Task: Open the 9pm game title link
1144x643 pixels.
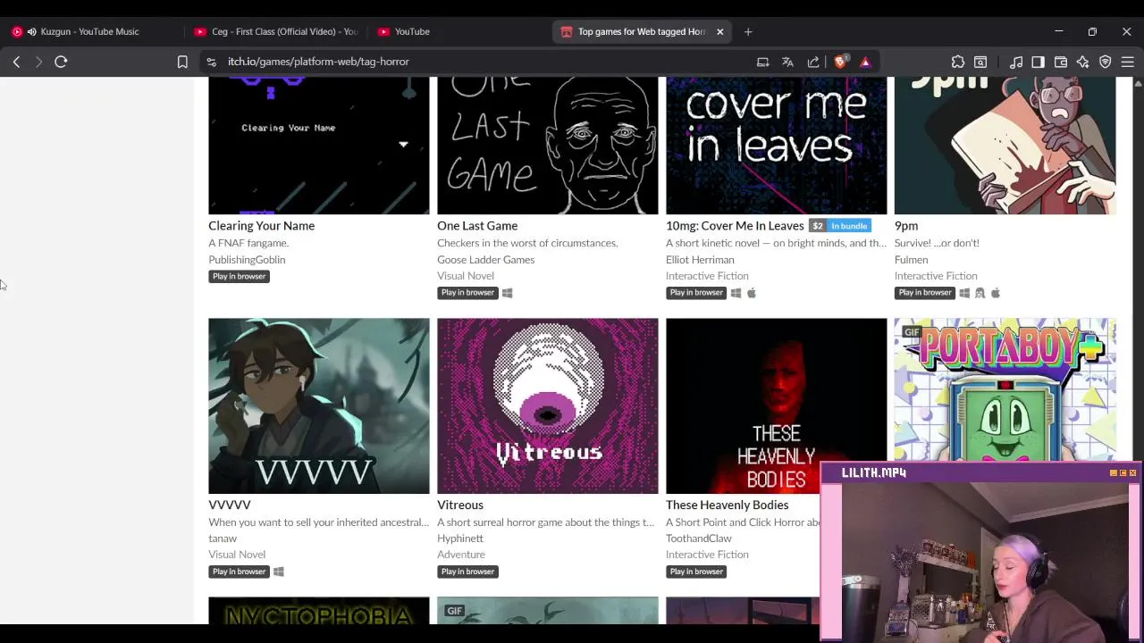Action: pyautogui.click(x=906, y=226)
